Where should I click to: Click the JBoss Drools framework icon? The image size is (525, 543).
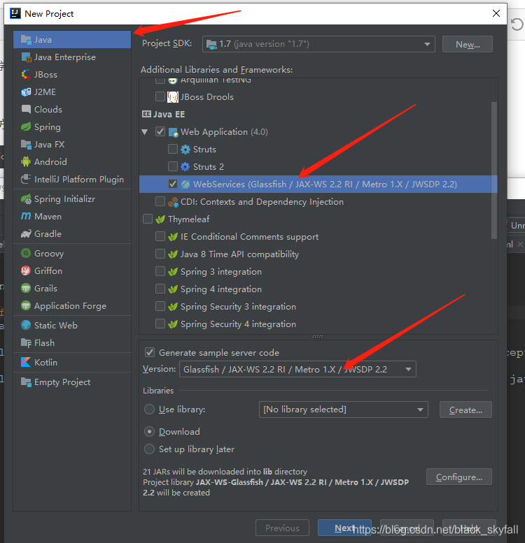point(173,97)
